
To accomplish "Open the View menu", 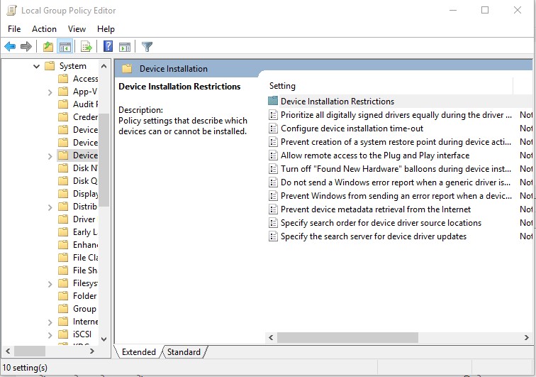I will point(77,29).
